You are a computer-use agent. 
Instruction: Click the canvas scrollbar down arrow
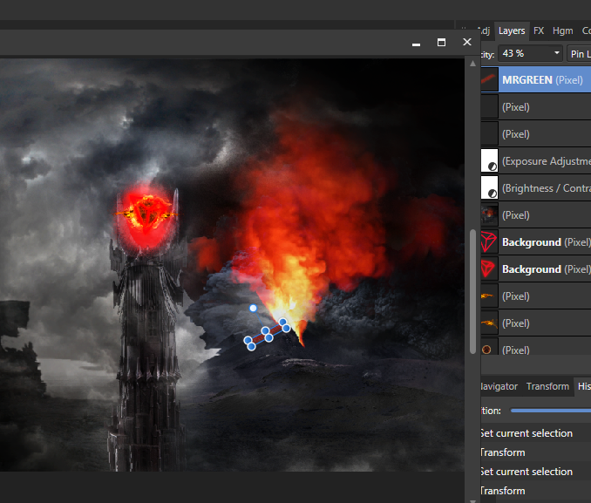pyautogui.click(x=472, y=500)
